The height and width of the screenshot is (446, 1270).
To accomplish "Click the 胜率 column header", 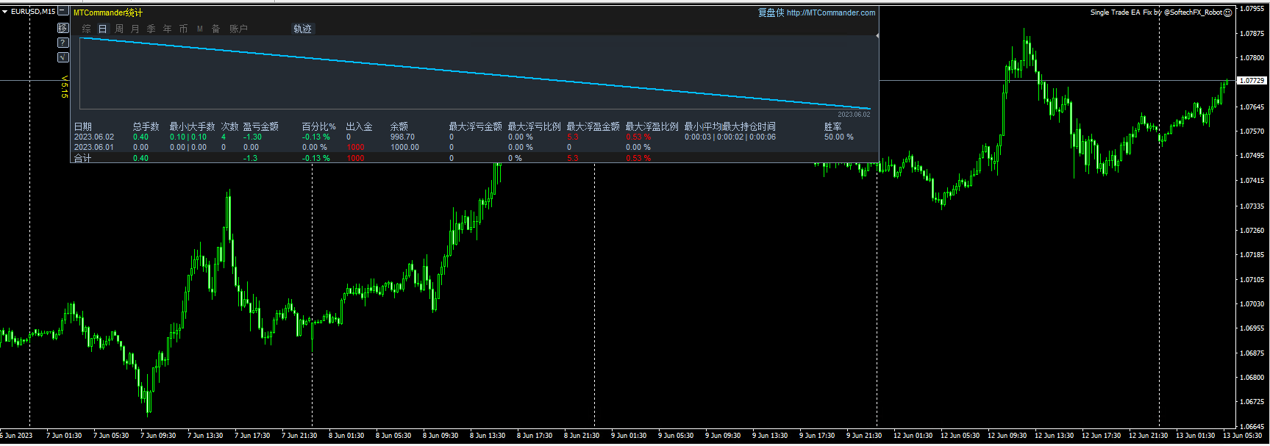I will tap(833, 126).
